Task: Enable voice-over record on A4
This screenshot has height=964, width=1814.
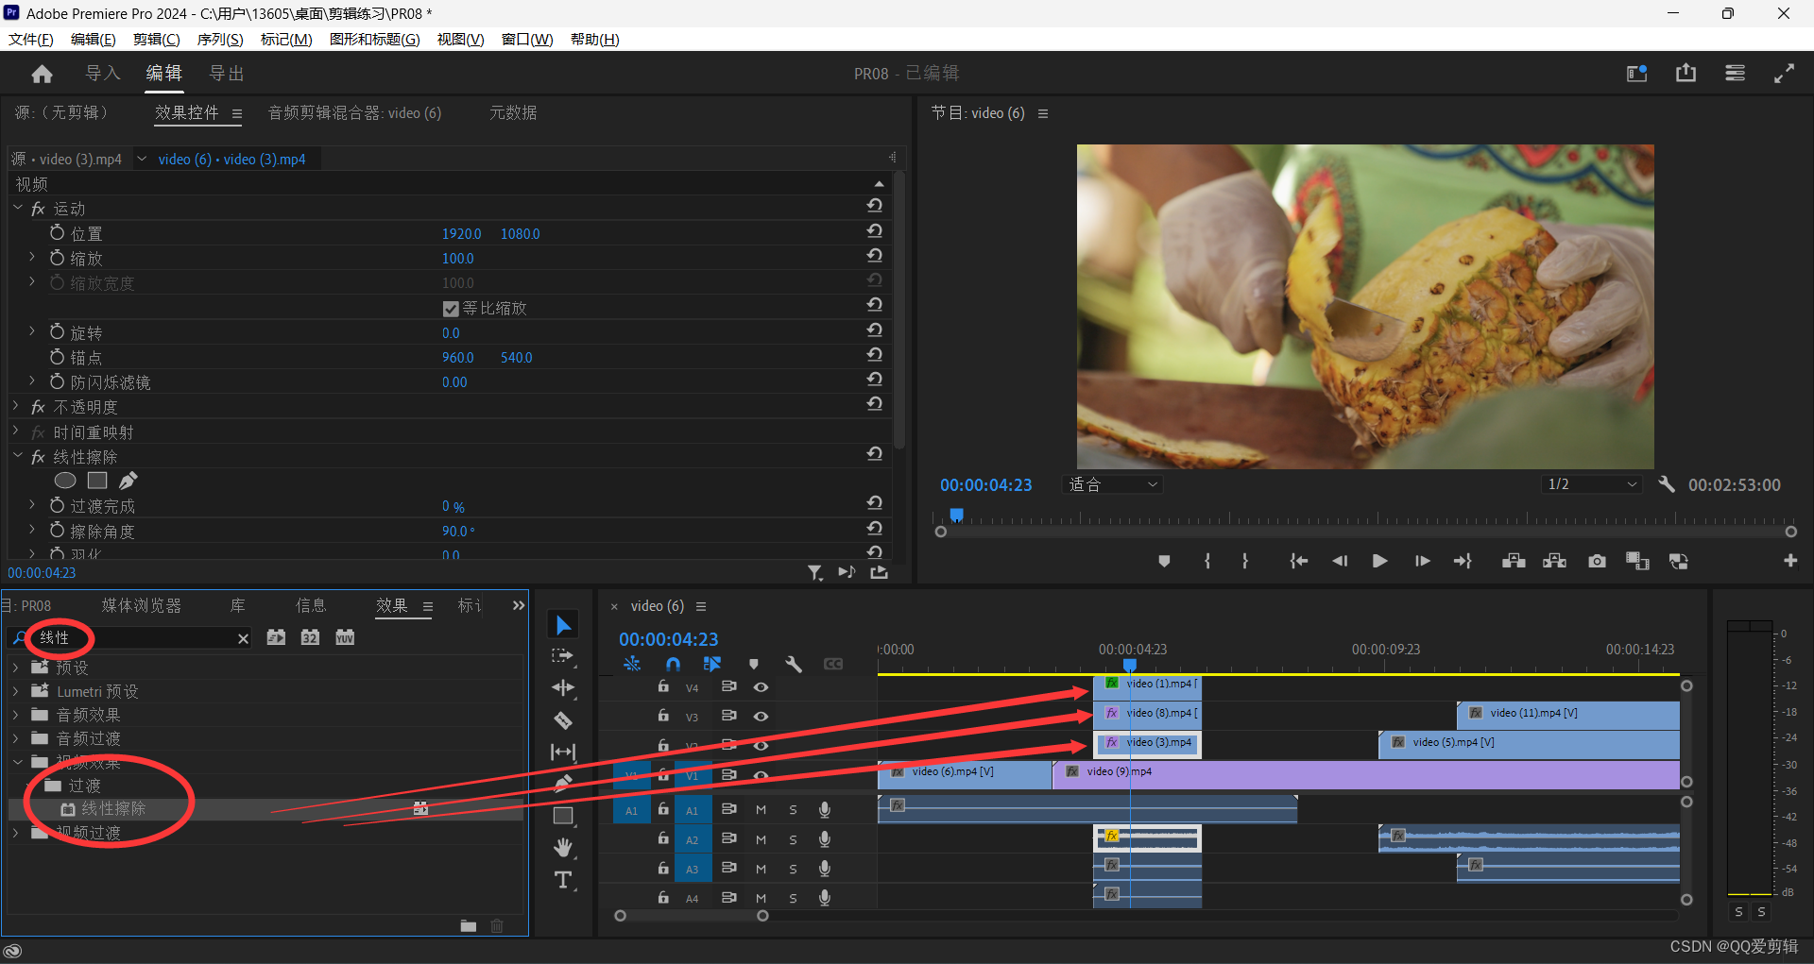Action: (x=824, y=898)
